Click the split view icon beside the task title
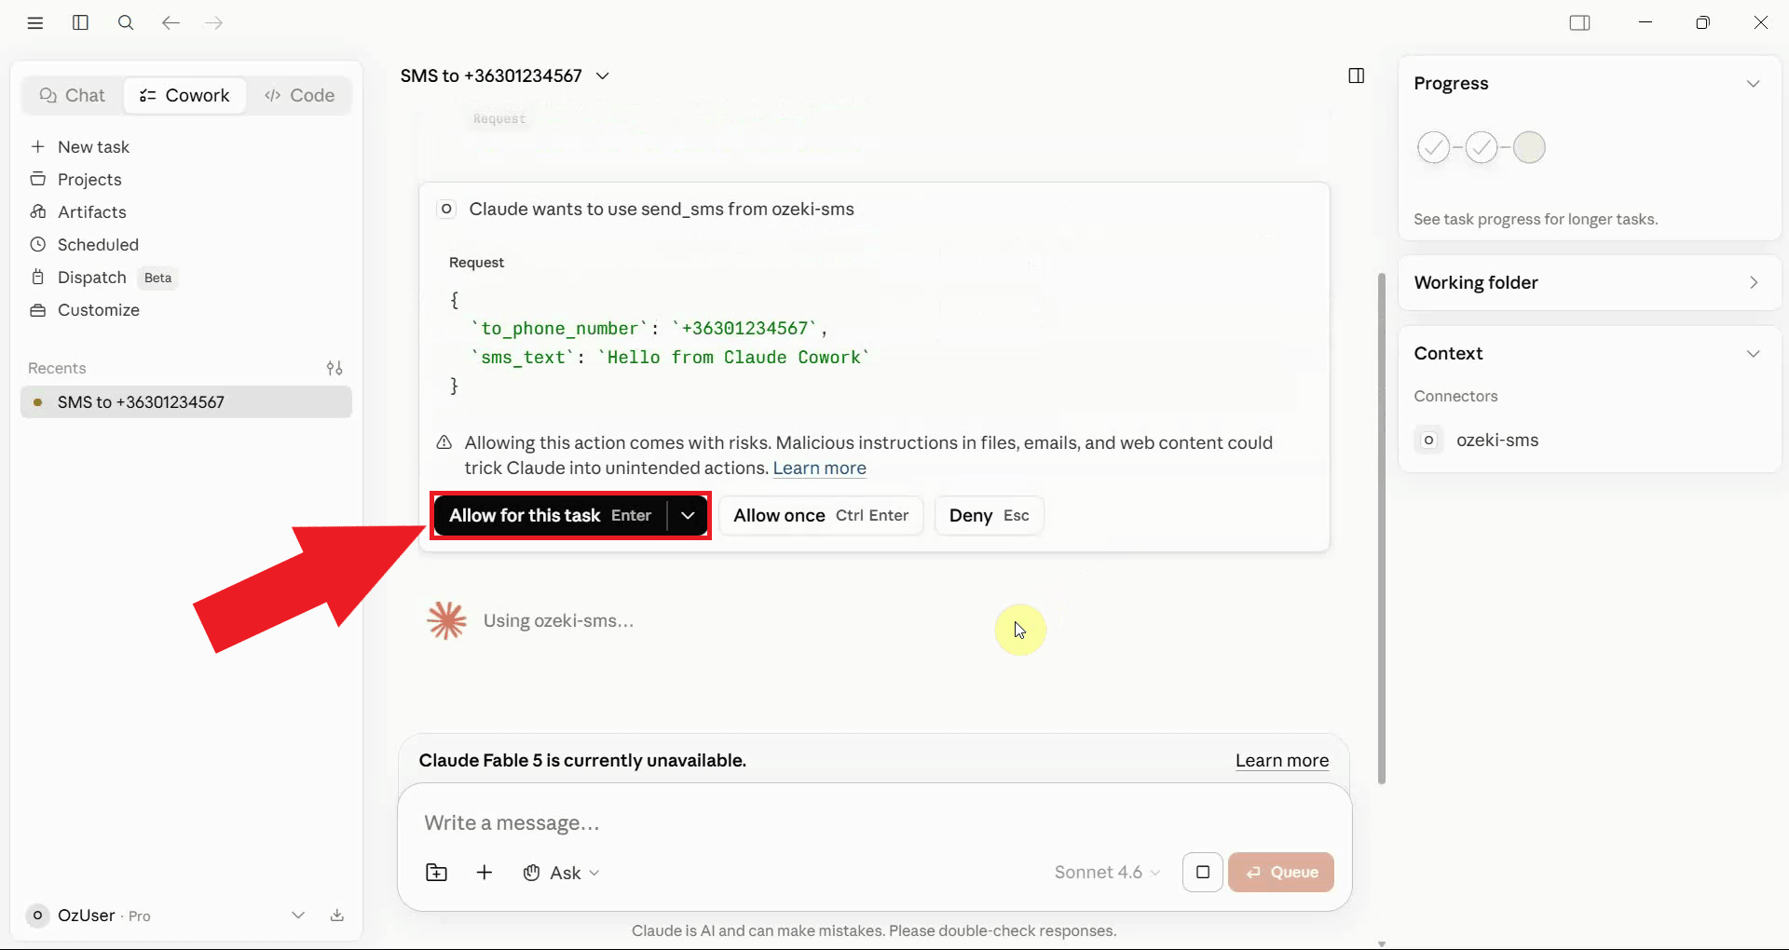Screen dimensions: 1789x950 (x=1357, y=75)
